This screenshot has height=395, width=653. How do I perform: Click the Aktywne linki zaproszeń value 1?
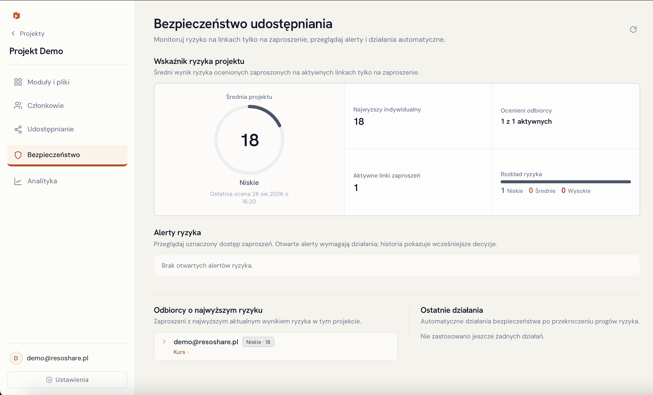click(x=356, y=188)
